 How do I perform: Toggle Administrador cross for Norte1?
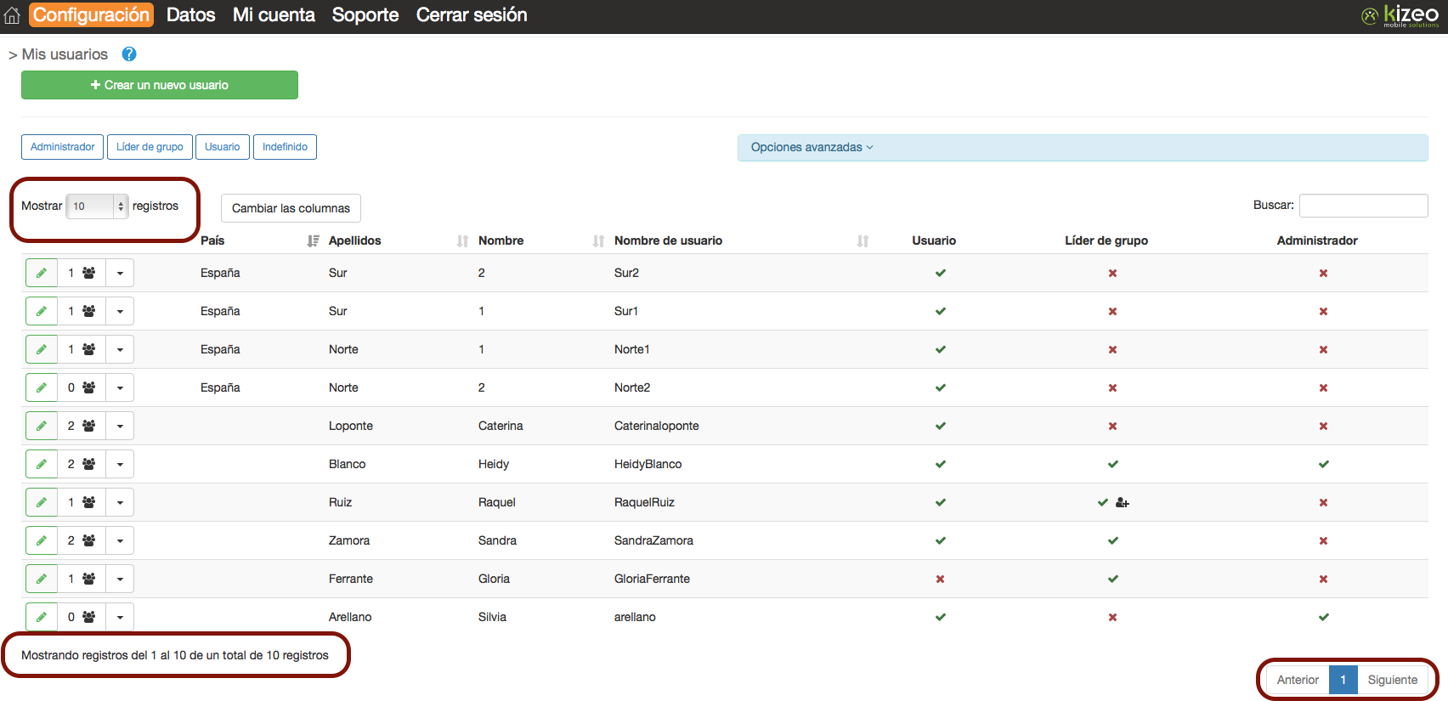[1323, 349]
